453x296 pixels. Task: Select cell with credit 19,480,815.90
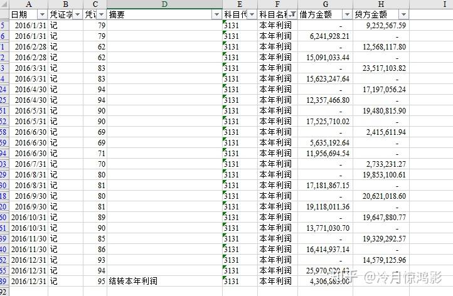(x=381, y=111)
